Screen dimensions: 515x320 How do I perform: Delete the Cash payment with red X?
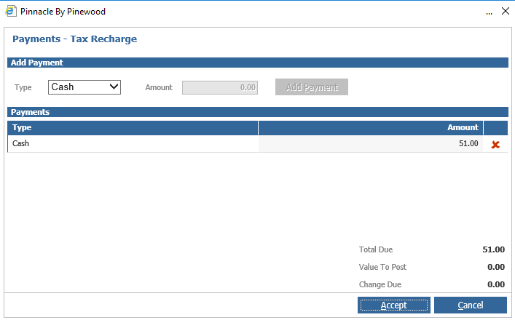(495, 145)
